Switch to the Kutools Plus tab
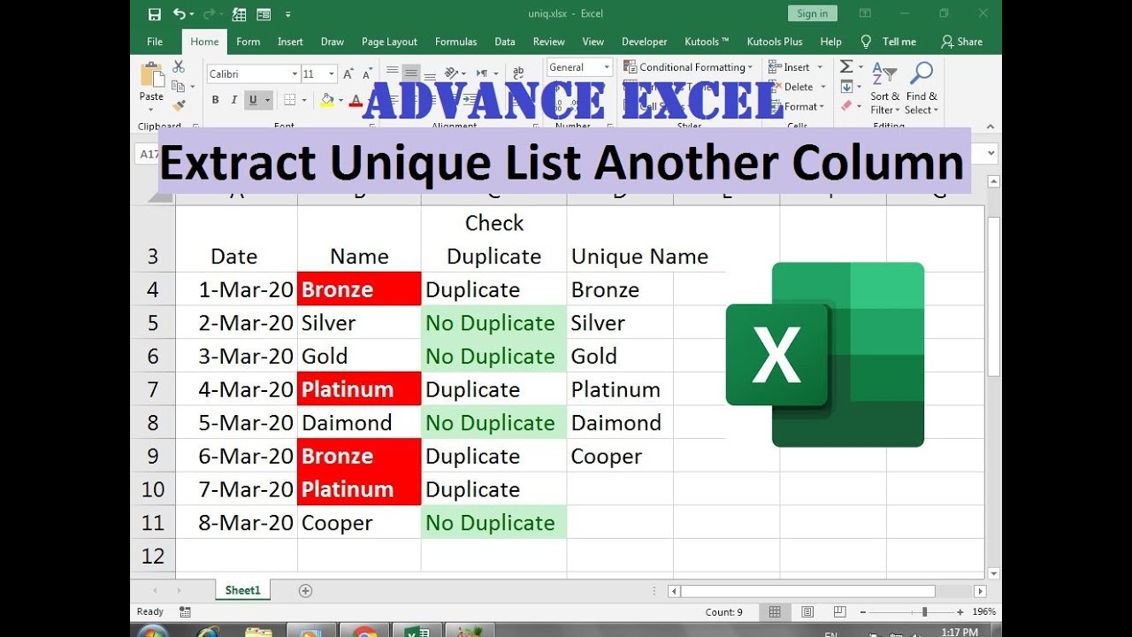This screenshot has width=1132, height=637. [775, 42]
